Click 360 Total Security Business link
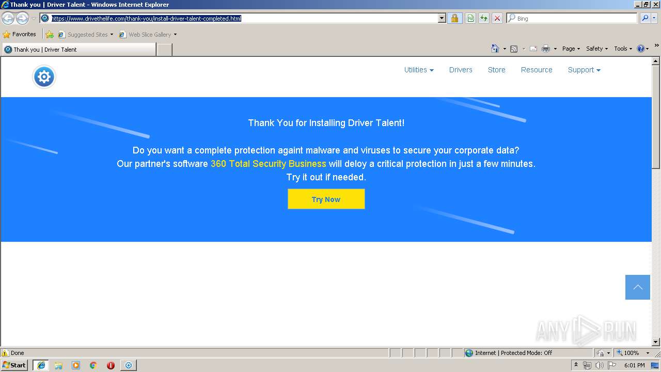This screenshot has height=372, width=661. [x=269, y=164]
